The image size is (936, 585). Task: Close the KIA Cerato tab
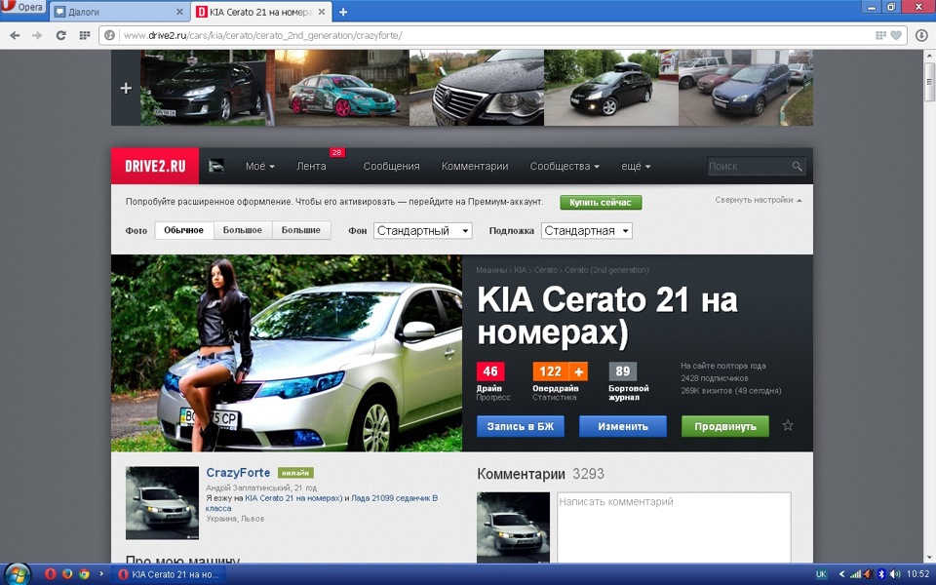(x=322, y=12)
